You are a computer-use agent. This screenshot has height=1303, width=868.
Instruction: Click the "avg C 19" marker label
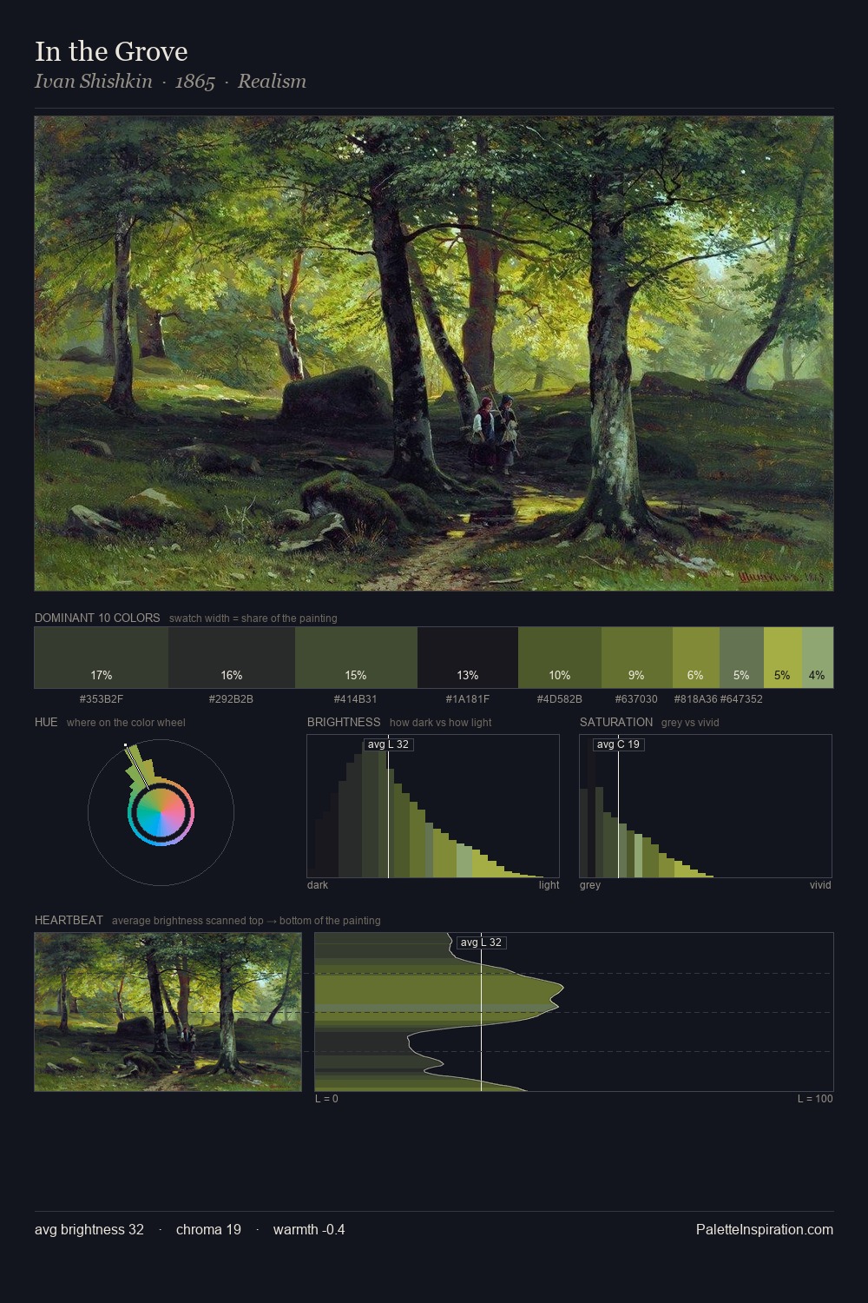tap(618, 744)
